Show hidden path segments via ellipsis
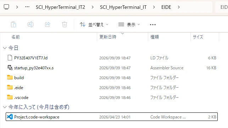Viewport: 228px width, 128px height. coord(27,7)
